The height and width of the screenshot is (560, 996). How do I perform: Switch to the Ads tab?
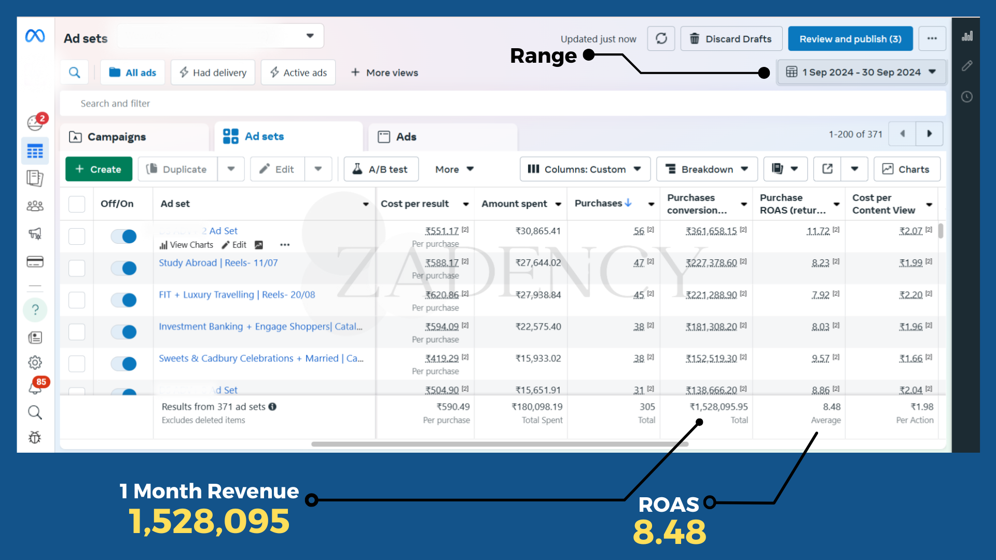(406, 137)
